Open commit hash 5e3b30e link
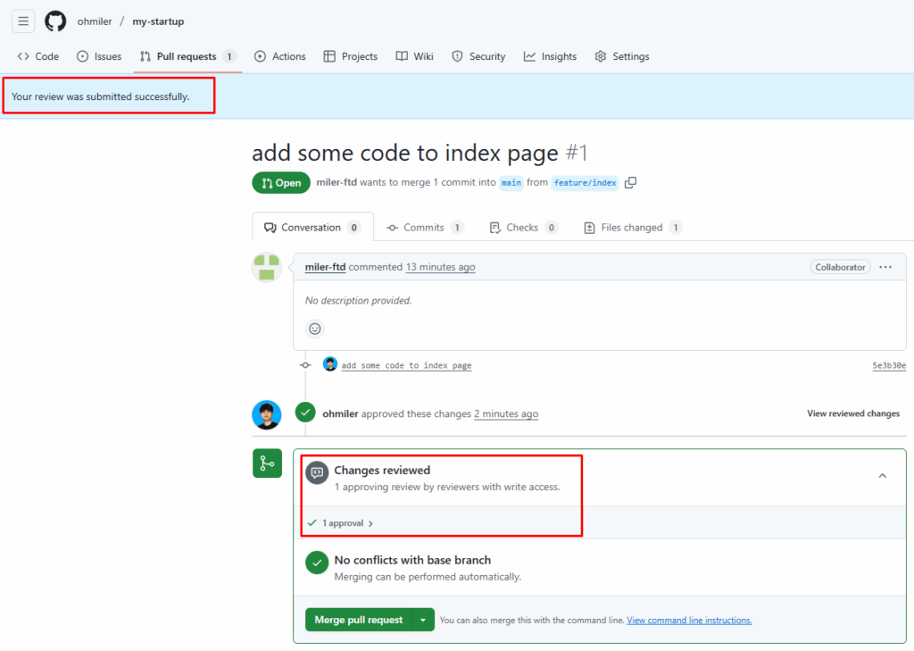The image size is (914, 651). coord(889,365)
